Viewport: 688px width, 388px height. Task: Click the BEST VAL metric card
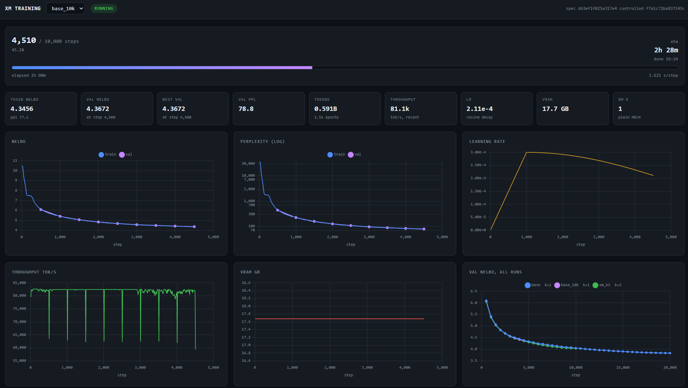(193, 108)
